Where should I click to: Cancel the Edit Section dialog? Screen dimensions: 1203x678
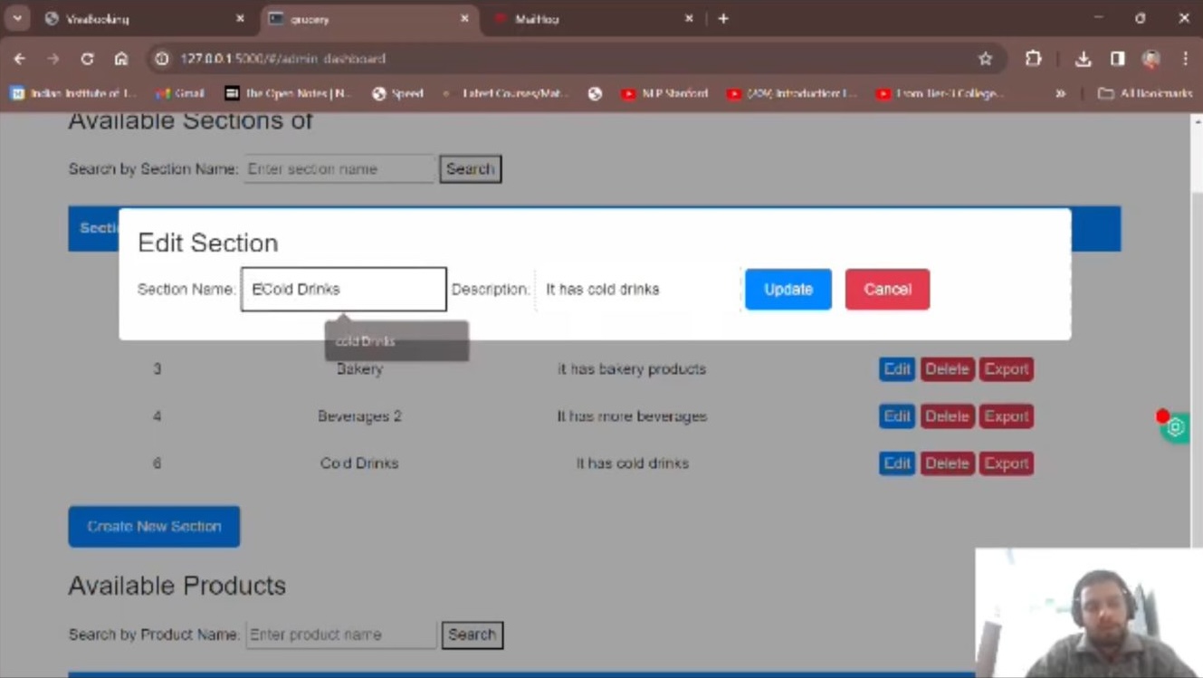pos(887,290)
